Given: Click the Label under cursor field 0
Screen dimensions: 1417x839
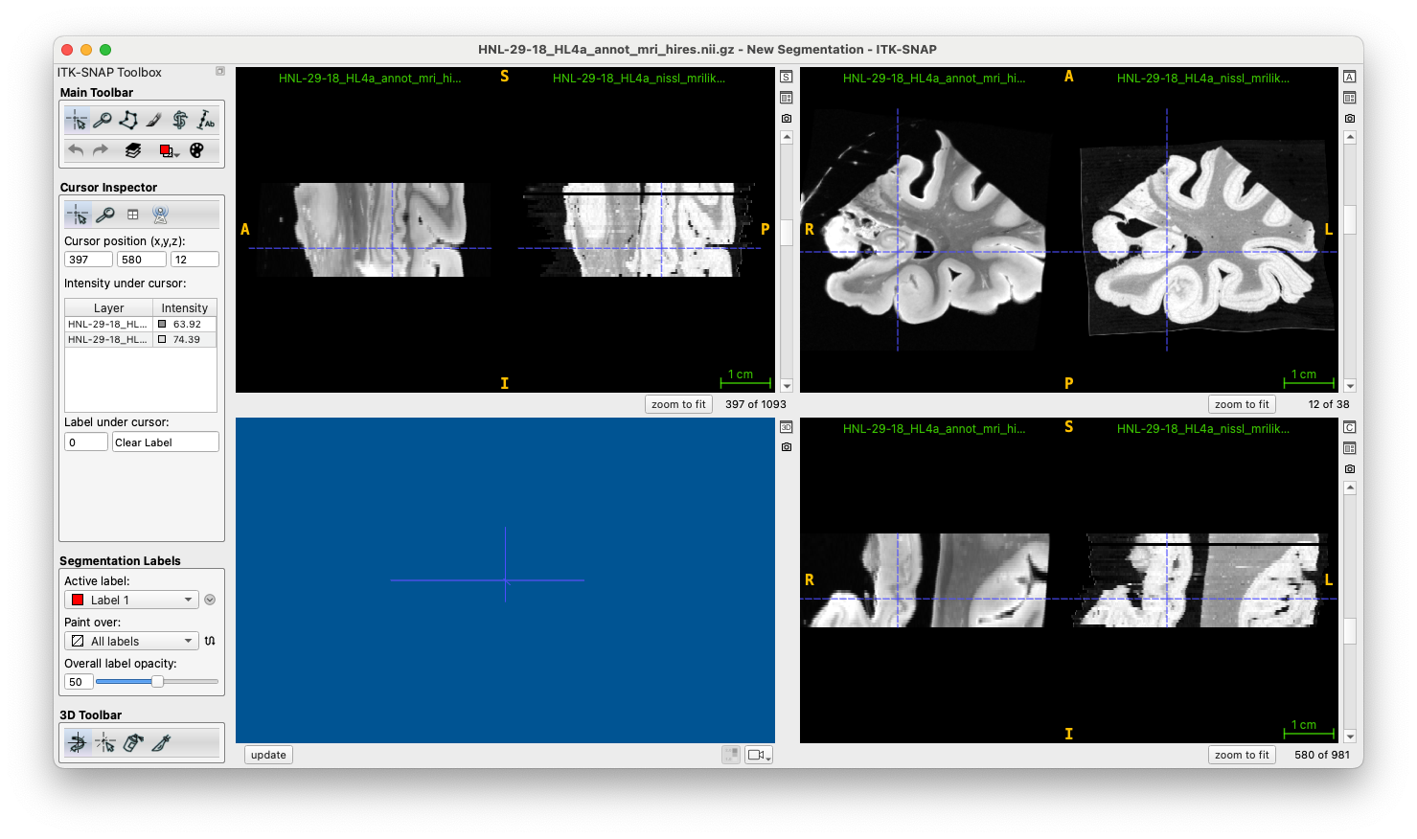Looking at the screenshot, I should click(86, 442).
